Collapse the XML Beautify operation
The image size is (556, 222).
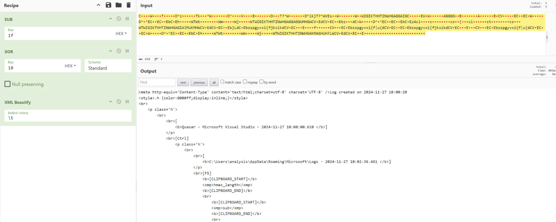click(110, 102)
